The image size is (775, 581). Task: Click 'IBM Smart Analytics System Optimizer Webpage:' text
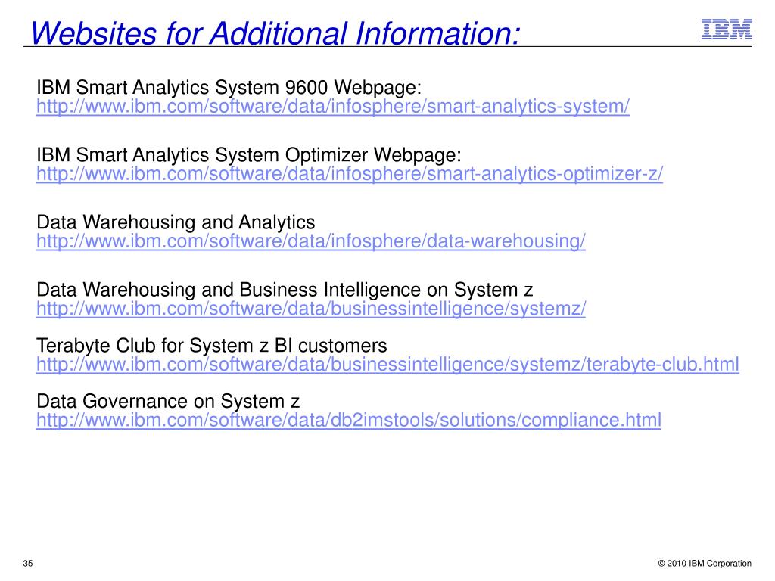[x=248, y=154]
